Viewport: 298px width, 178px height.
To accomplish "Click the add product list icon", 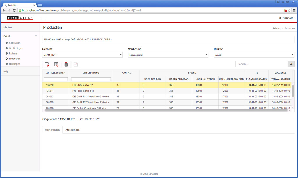I will coord(56,64).
